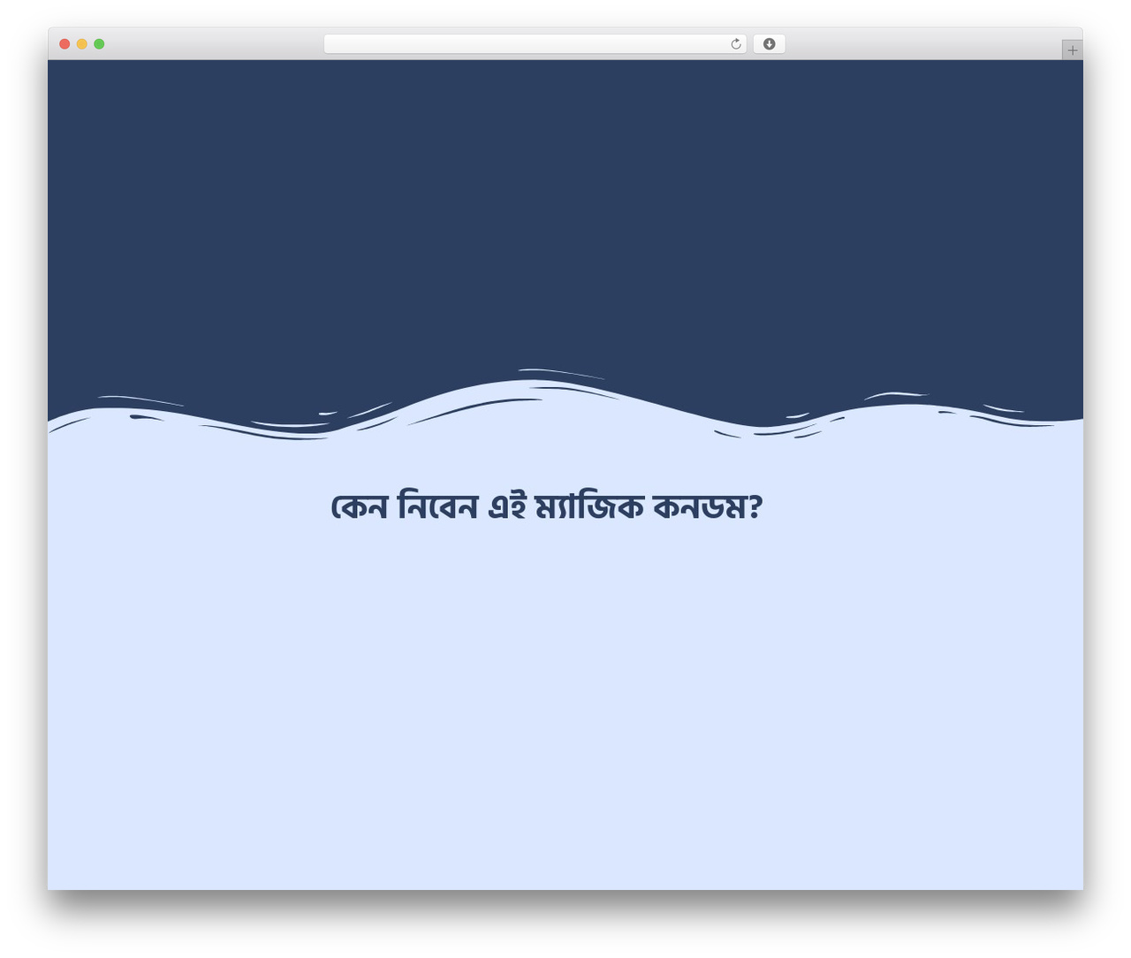1131x958 pixels.
Task: Reload the page using the refresh icon
Action: point(735,44)
